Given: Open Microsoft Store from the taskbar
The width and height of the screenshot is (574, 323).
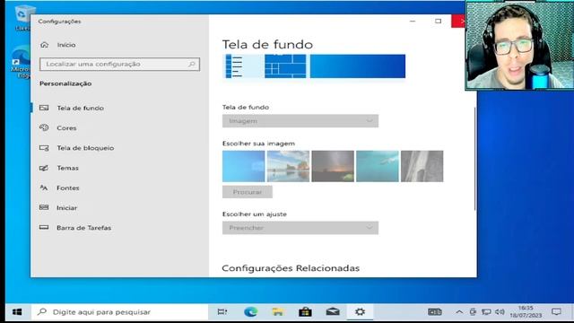Looking at the screenshot, I should click(305, 312).
